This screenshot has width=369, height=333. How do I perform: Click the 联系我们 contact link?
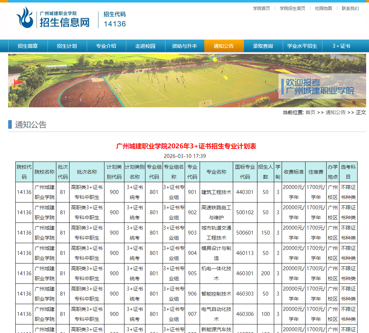[x=350, y=8]
